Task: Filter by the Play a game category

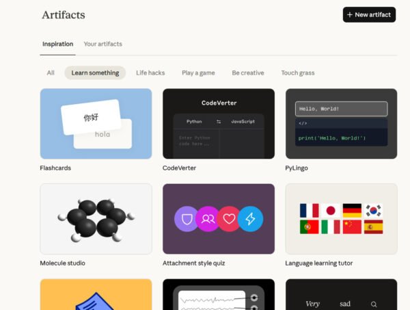Action: coord(198,73)
